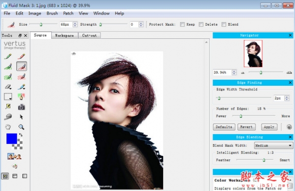Select the green Keep Global brush

tap(8, 76)
